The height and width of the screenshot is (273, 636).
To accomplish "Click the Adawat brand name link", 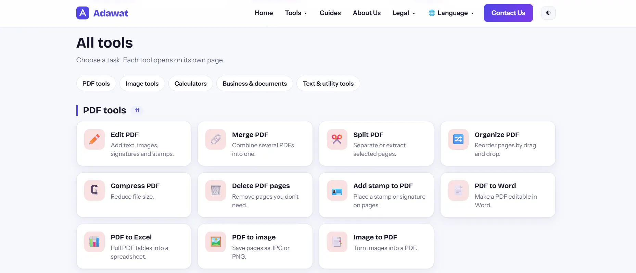I will point(111,13).
